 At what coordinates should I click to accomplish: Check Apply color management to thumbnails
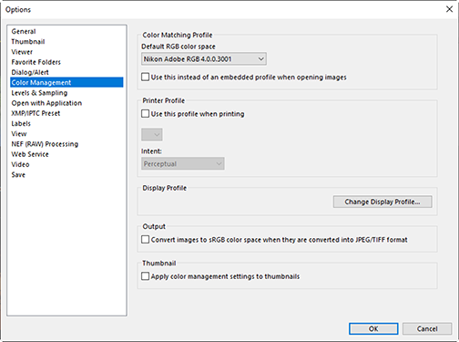click(x=146, y=276)
